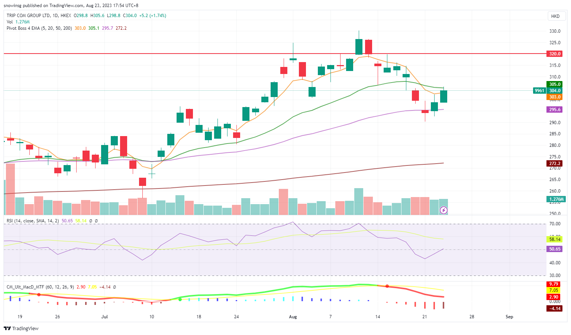Click the yellow 7.05 MACD axis label
Image resolution: width=571 pixels, height=335 pixels.
click(x=554, y=290)
